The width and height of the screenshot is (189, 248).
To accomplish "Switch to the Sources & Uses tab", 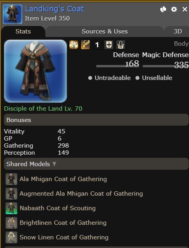I will (x=105, y=31).
